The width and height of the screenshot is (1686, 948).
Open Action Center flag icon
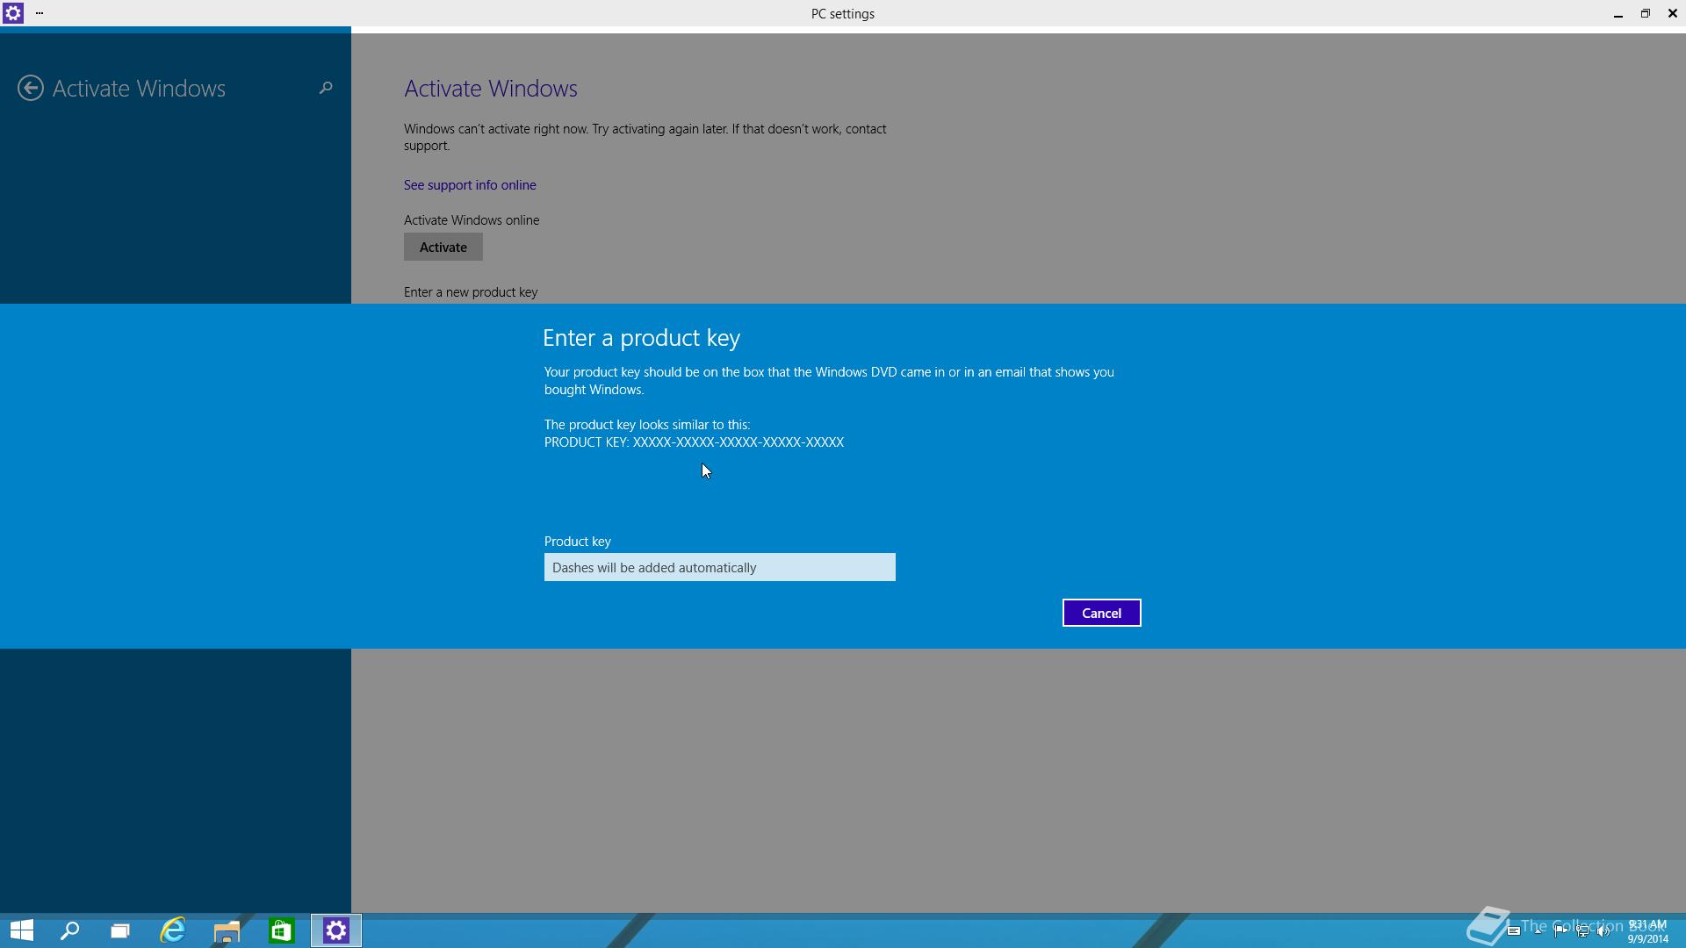pos(1560,931)
